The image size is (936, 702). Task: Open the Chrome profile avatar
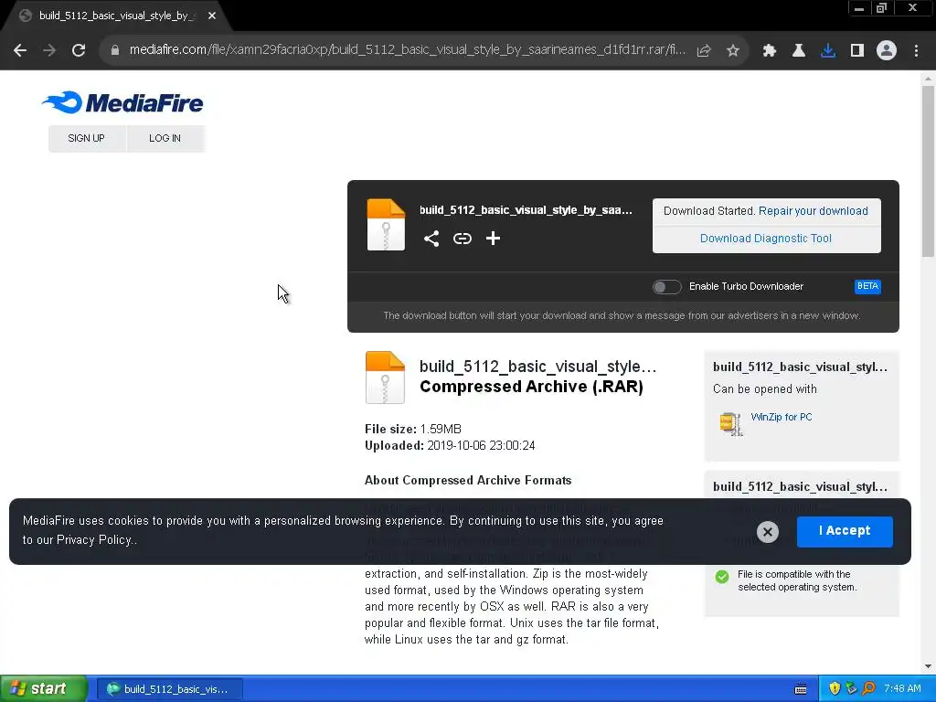(x=887, y=51)
